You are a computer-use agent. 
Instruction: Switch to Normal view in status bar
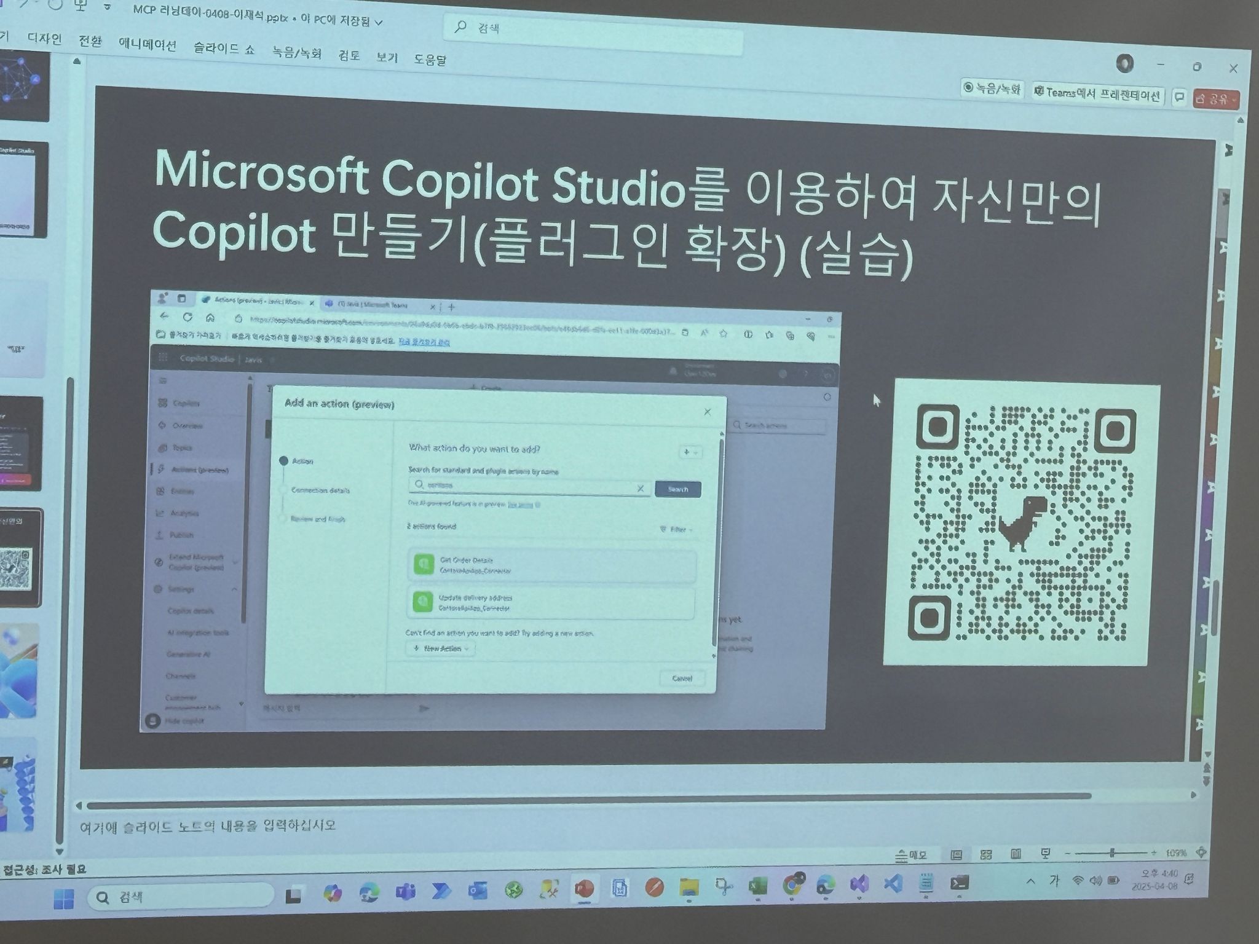coord(956,854)
